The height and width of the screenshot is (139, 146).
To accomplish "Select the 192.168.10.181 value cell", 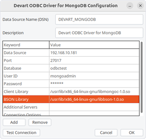I will [x=94, y=53].
